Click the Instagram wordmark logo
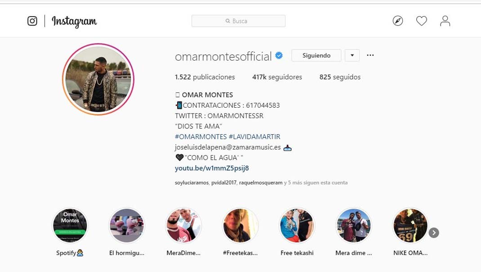This screenshot has width=481, height=272. click(74, 22)
